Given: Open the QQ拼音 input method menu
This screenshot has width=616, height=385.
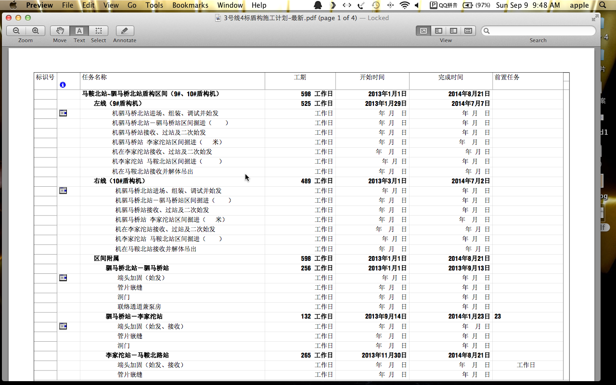Looking at the screenshot, I should [x=443, y=6].
